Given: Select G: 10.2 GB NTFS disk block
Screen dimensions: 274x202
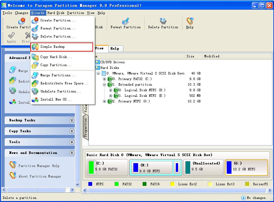Looking at the screenshot, I should tap(246, 168).
